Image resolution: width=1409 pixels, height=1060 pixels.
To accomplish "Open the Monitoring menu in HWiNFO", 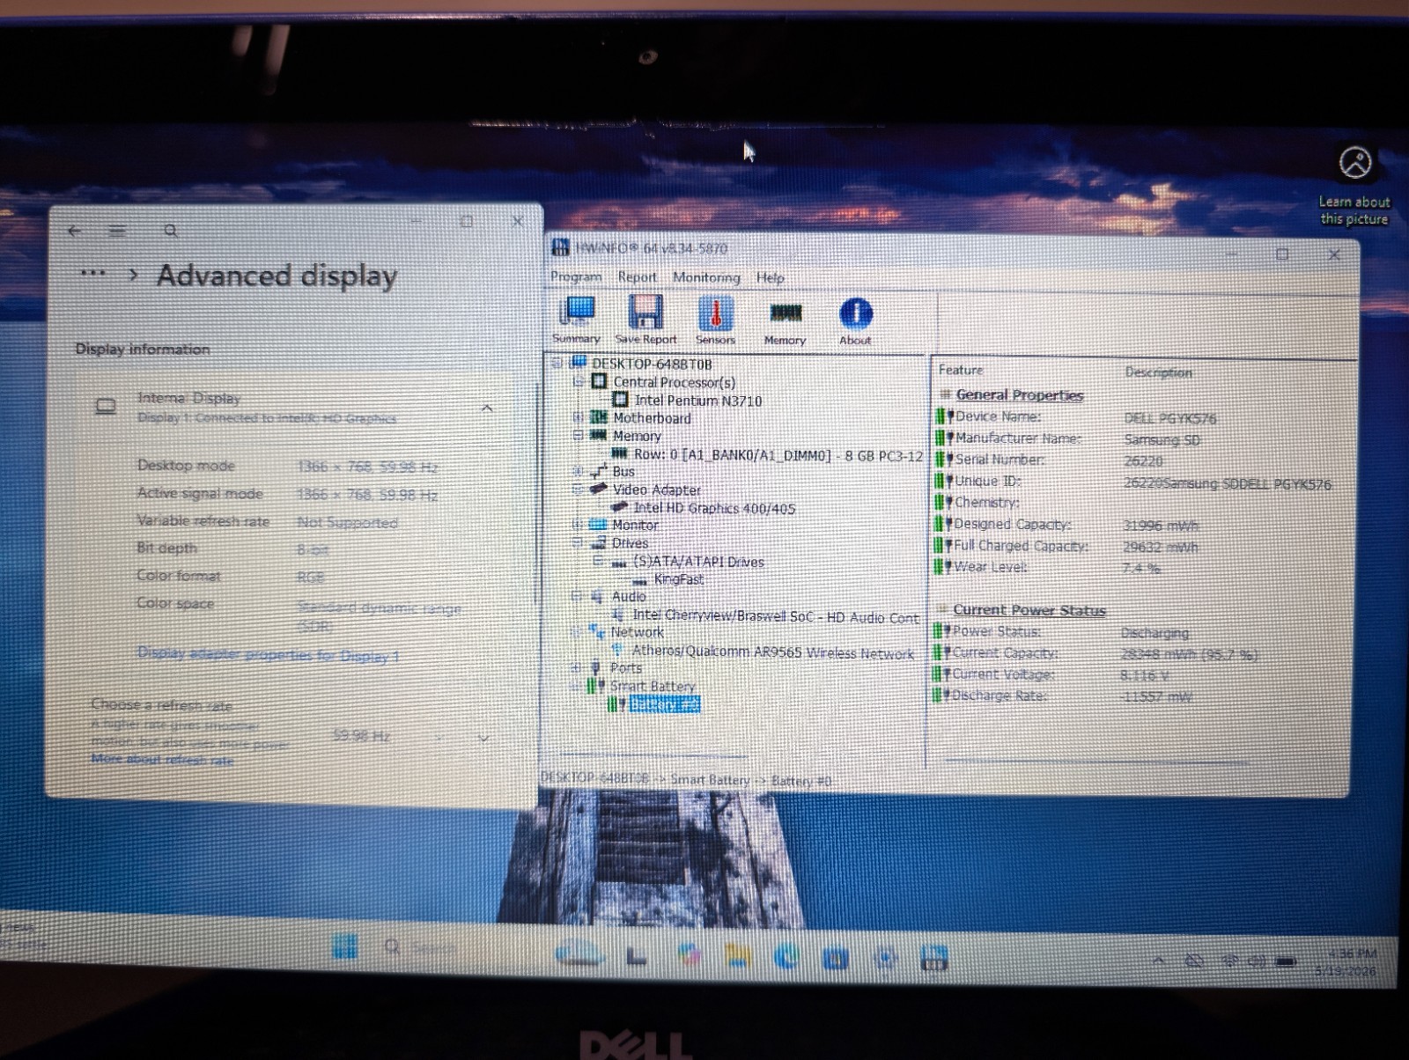I will point(706,277).
